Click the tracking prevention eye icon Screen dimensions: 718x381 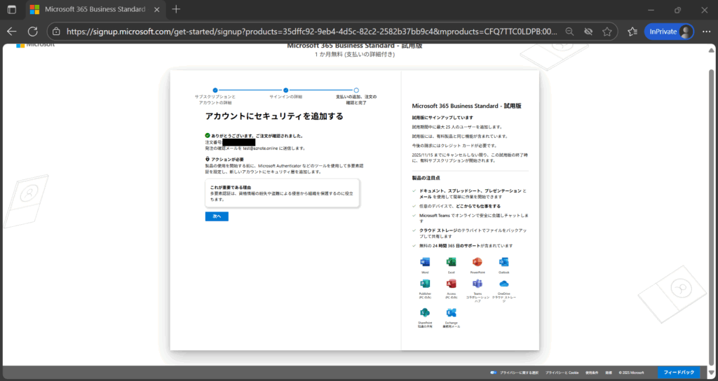pyautogui.click(x=588, y=32)
